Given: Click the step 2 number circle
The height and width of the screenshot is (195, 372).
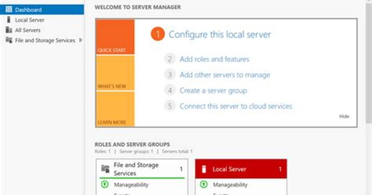Looking at the screenshot, I should (x=170, y=59).
